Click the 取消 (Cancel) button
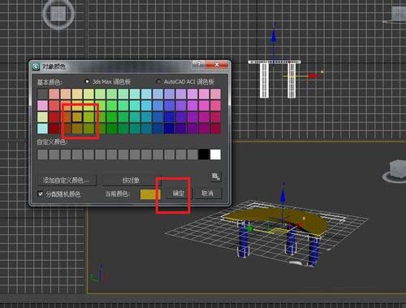This screenshot has height=308, width=406. [x=208, y=193]
